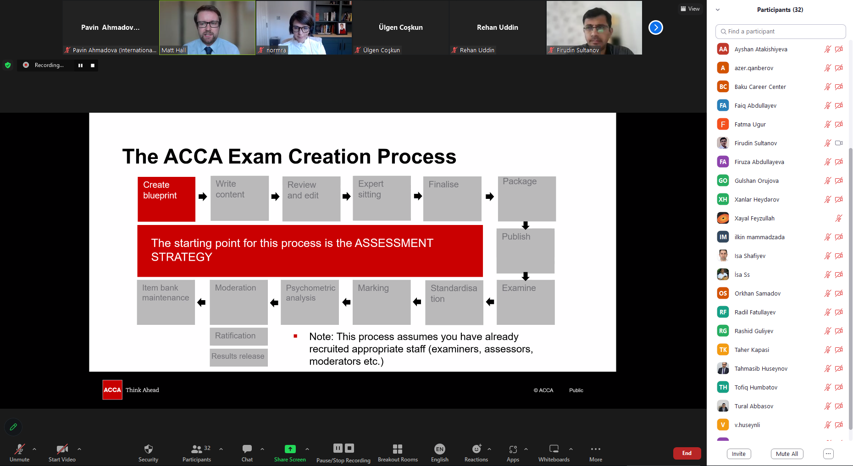
Task: Expand video options arrow beside Start Video
Action: (79, 449)
